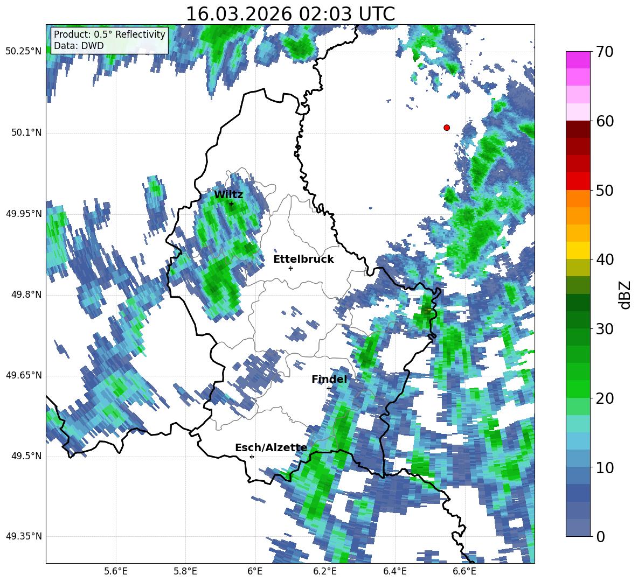Pick the orange swatch just below 50 dBZ

578,198
